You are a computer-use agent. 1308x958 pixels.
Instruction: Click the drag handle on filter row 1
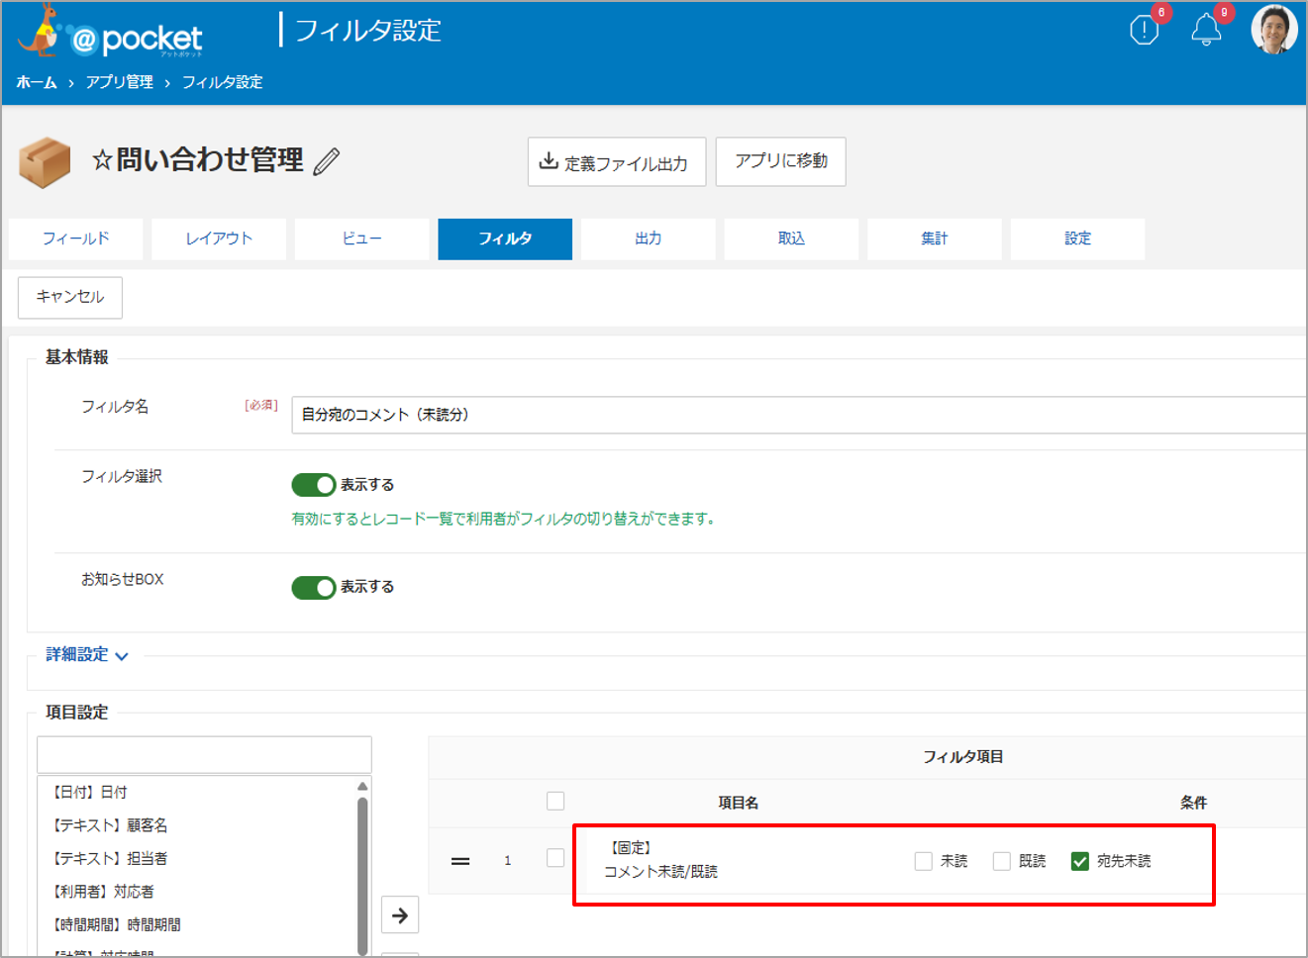[x=460, y=861]
